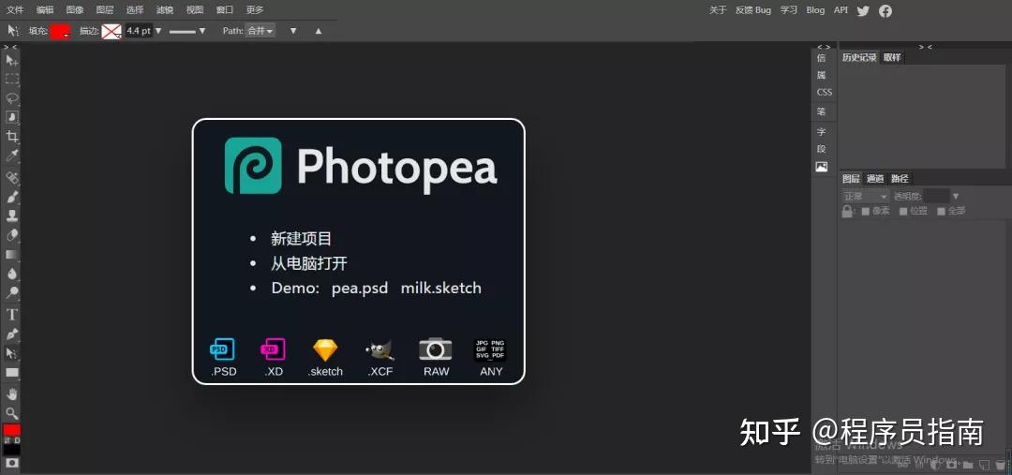Open the 滤镜 menu
Screen dimensions: 1012x475
[x=164, y=9]
